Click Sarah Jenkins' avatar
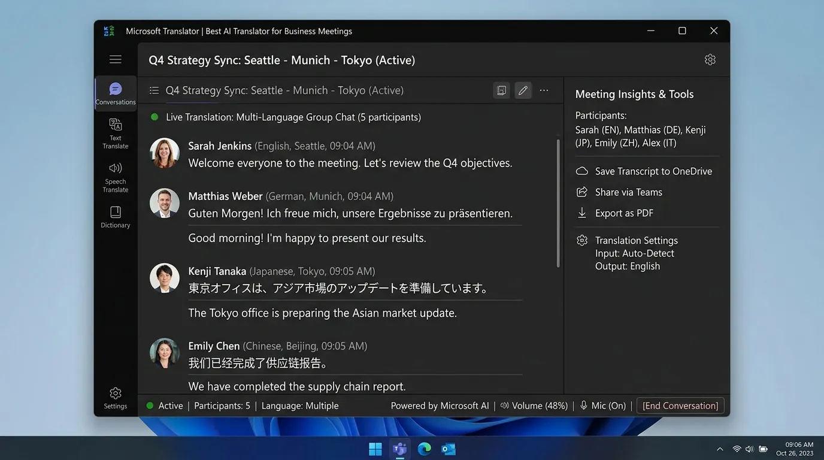 point(165,153)
